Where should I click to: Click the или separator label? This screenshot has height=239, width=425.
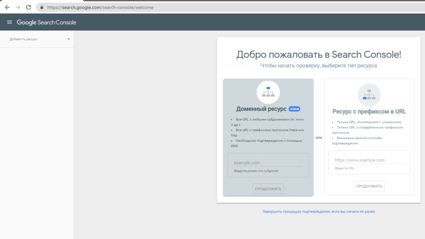click(319, 137)
